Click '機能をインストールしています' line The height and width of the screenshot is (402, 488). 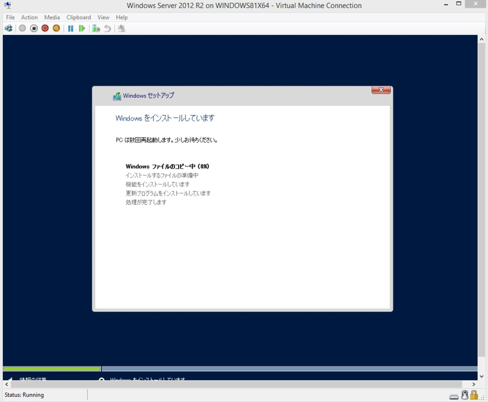[x=157, y=185]
